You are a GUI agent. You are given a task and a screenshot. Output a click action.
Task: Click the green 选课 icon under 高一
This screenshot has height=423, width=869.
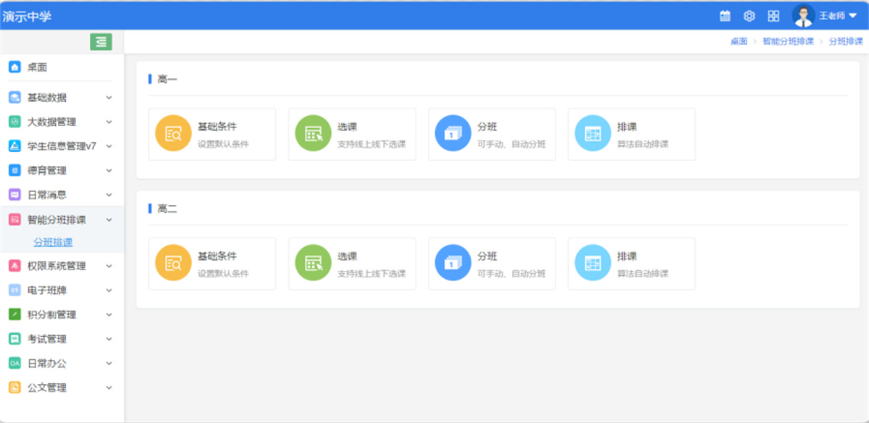[x=313, y=134]
